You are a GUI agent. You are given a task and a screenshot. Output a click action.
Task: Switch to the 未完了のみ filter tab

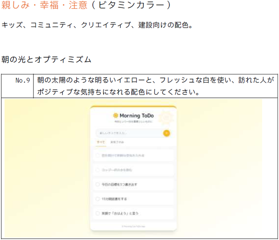[x=118, y=143]
